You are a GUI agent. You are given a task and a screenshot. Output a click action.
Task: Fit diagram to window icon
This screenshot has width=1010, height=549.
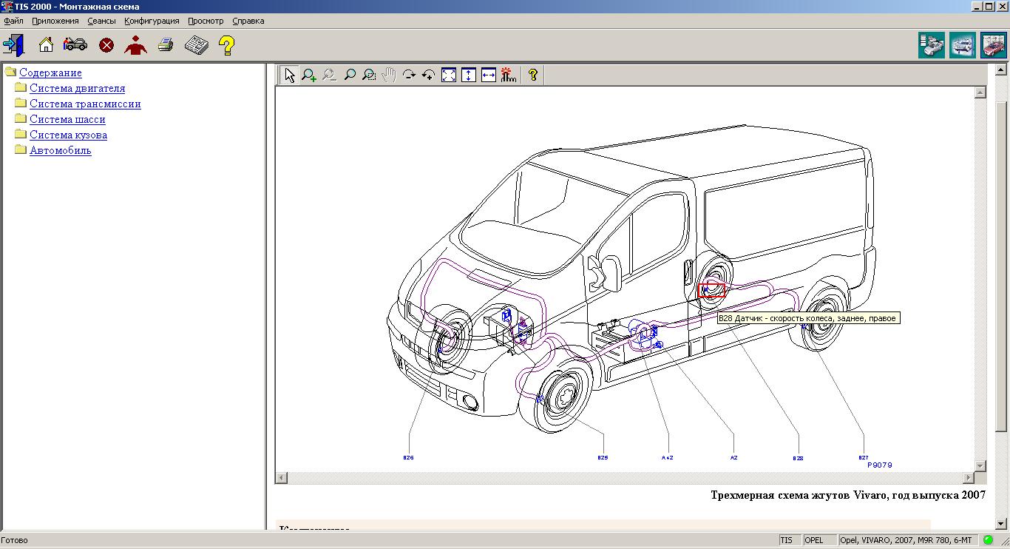(x=449, y=75)
